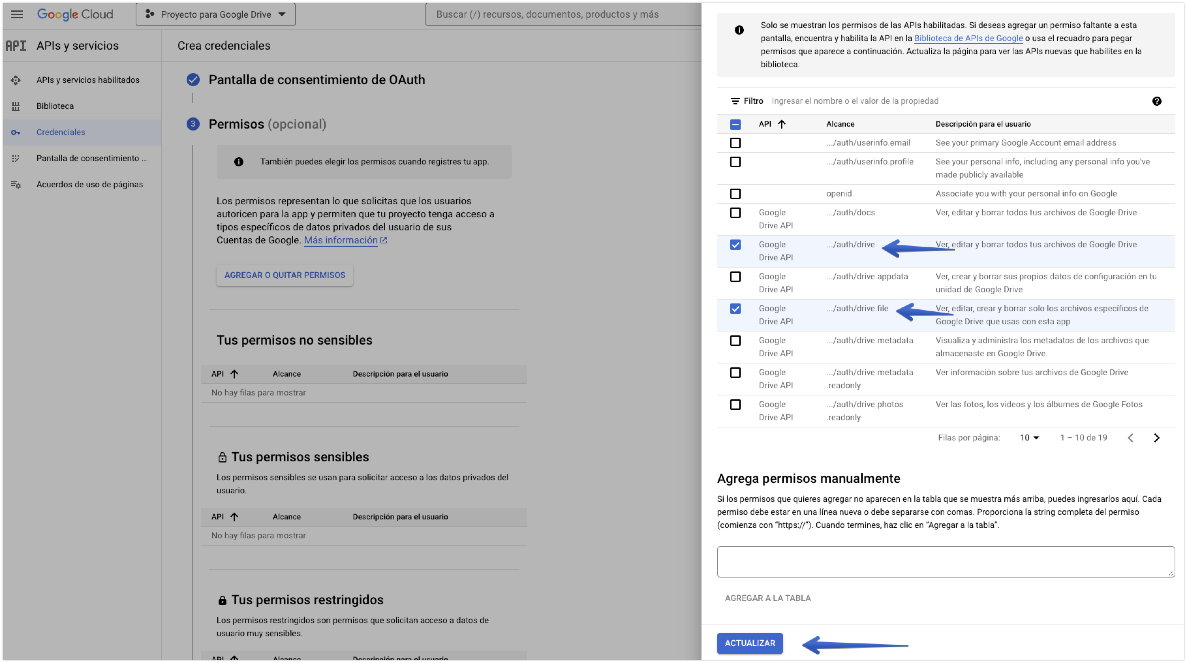
Task: Click the Biblioteca library icon
Action: point(16,106)
